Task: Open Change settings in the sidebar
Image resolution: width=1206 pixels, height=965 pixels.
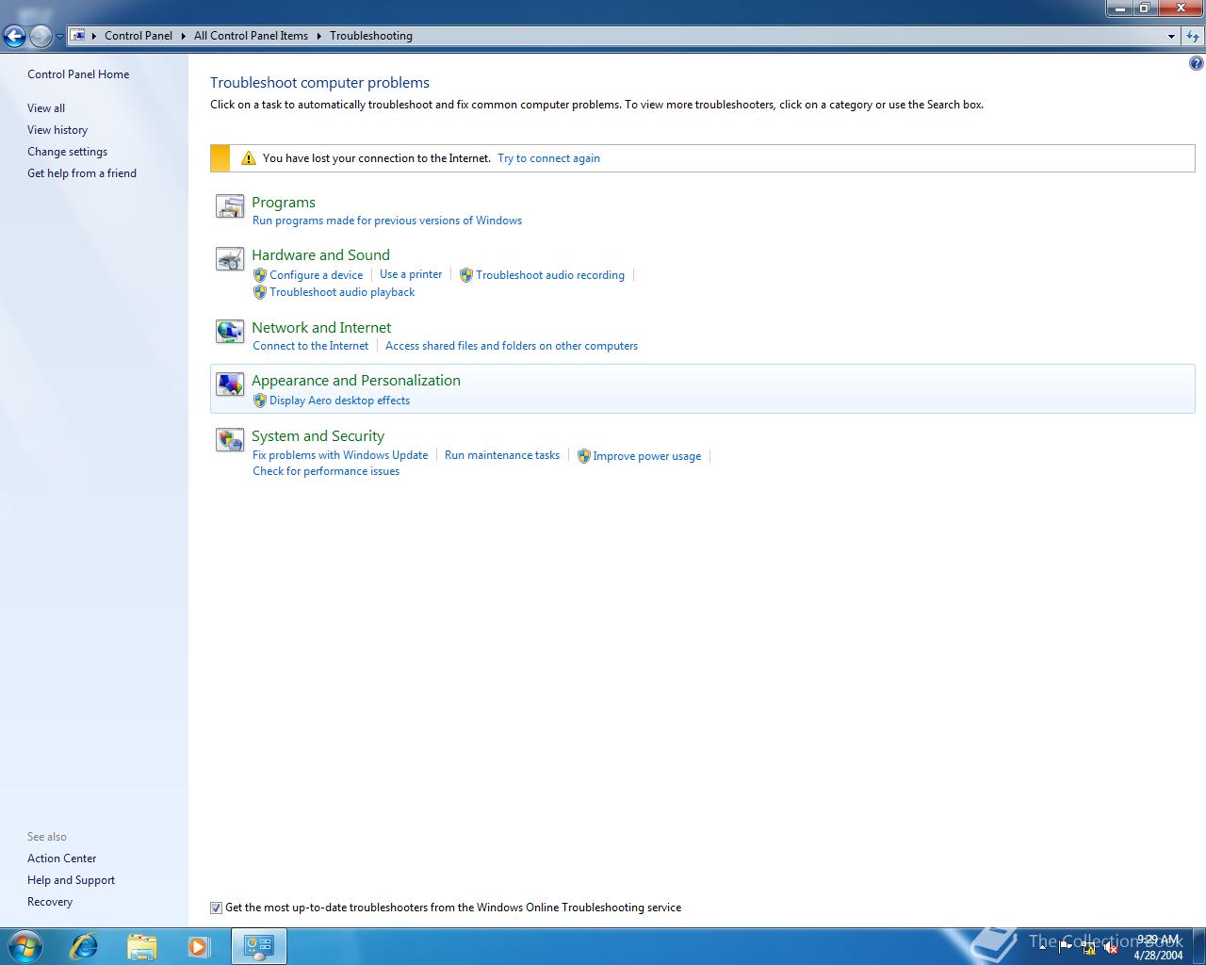Action: click(67, 152)
